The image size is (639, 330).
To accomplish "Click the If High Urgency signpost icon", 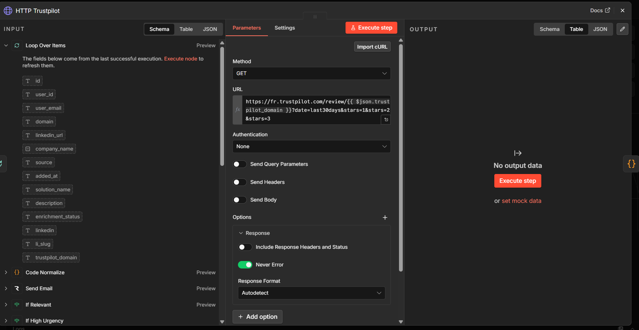I will click(x=17, y=320).
